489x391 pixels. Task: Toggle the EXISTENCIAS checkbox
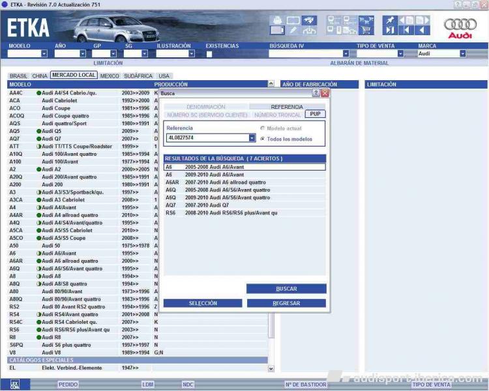point(209,54)
